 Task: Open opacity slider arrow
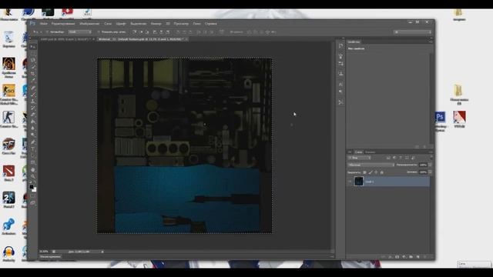pos(430,165)
